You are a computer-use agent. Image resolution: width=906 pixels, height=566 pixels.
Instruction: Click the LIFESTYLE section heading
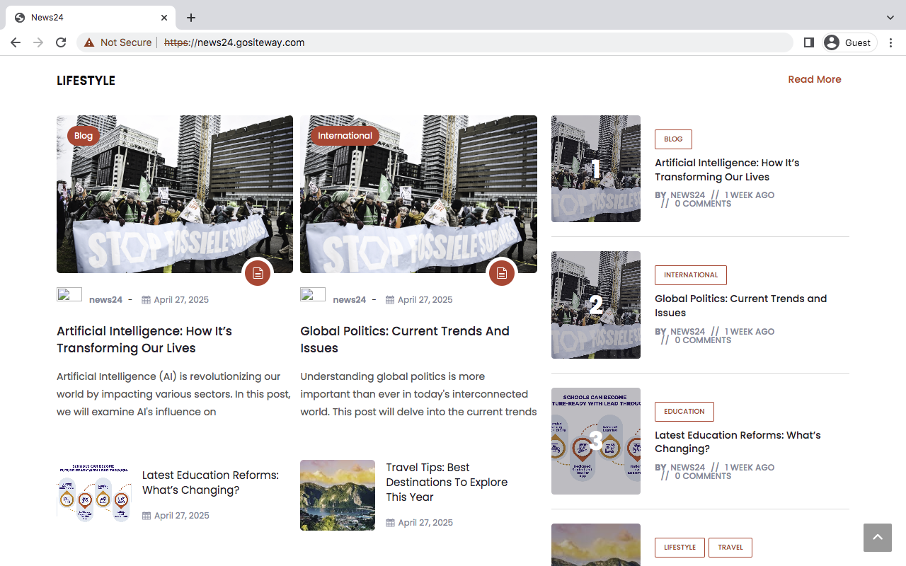(86, 81)
